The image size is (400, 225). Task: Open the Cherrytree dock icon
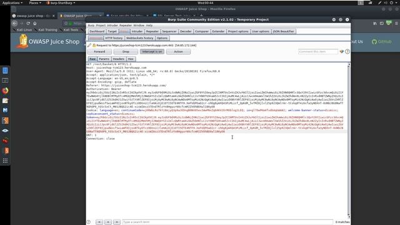(5, 140)
